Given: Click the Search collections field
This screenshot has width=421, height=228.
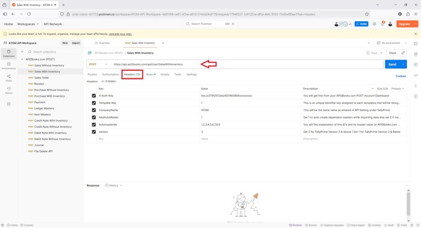Looking at the screenshot, I should (x=54, y=52).
